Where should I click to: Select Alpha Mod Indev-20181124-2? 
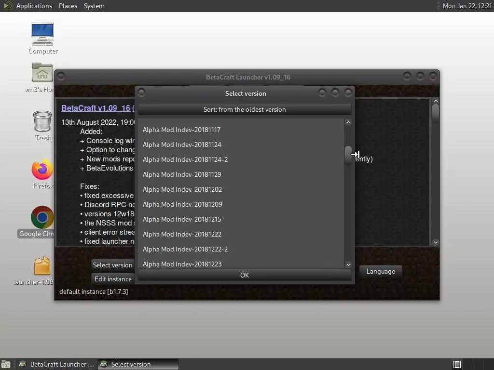(241, 159)
